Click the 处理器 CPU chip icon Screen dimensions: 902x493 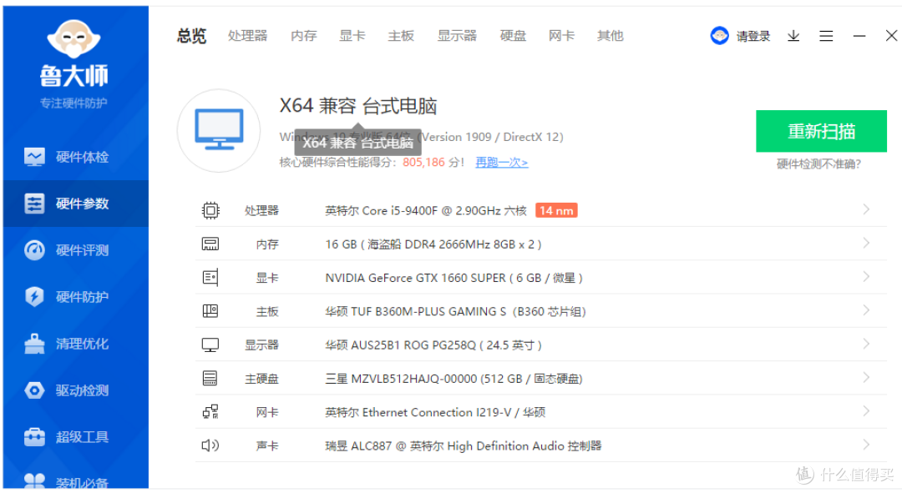[x=210, y=211]
